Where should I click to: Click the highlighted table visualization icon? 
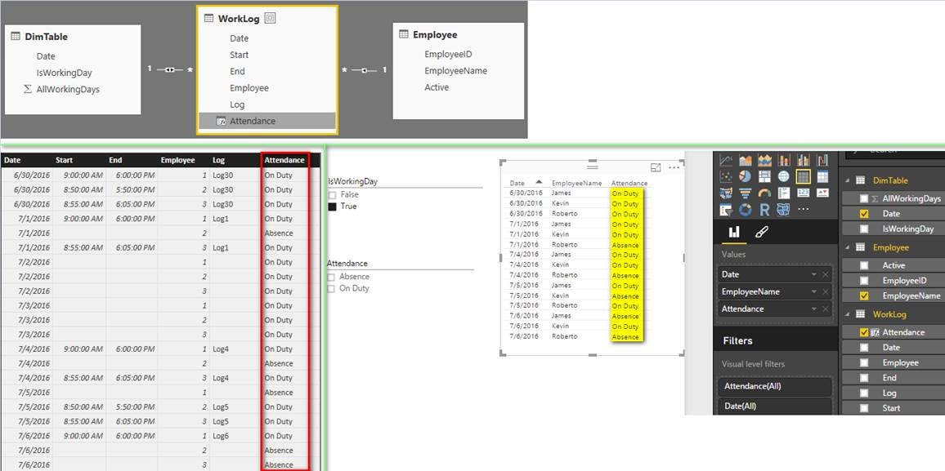point(804,176)
